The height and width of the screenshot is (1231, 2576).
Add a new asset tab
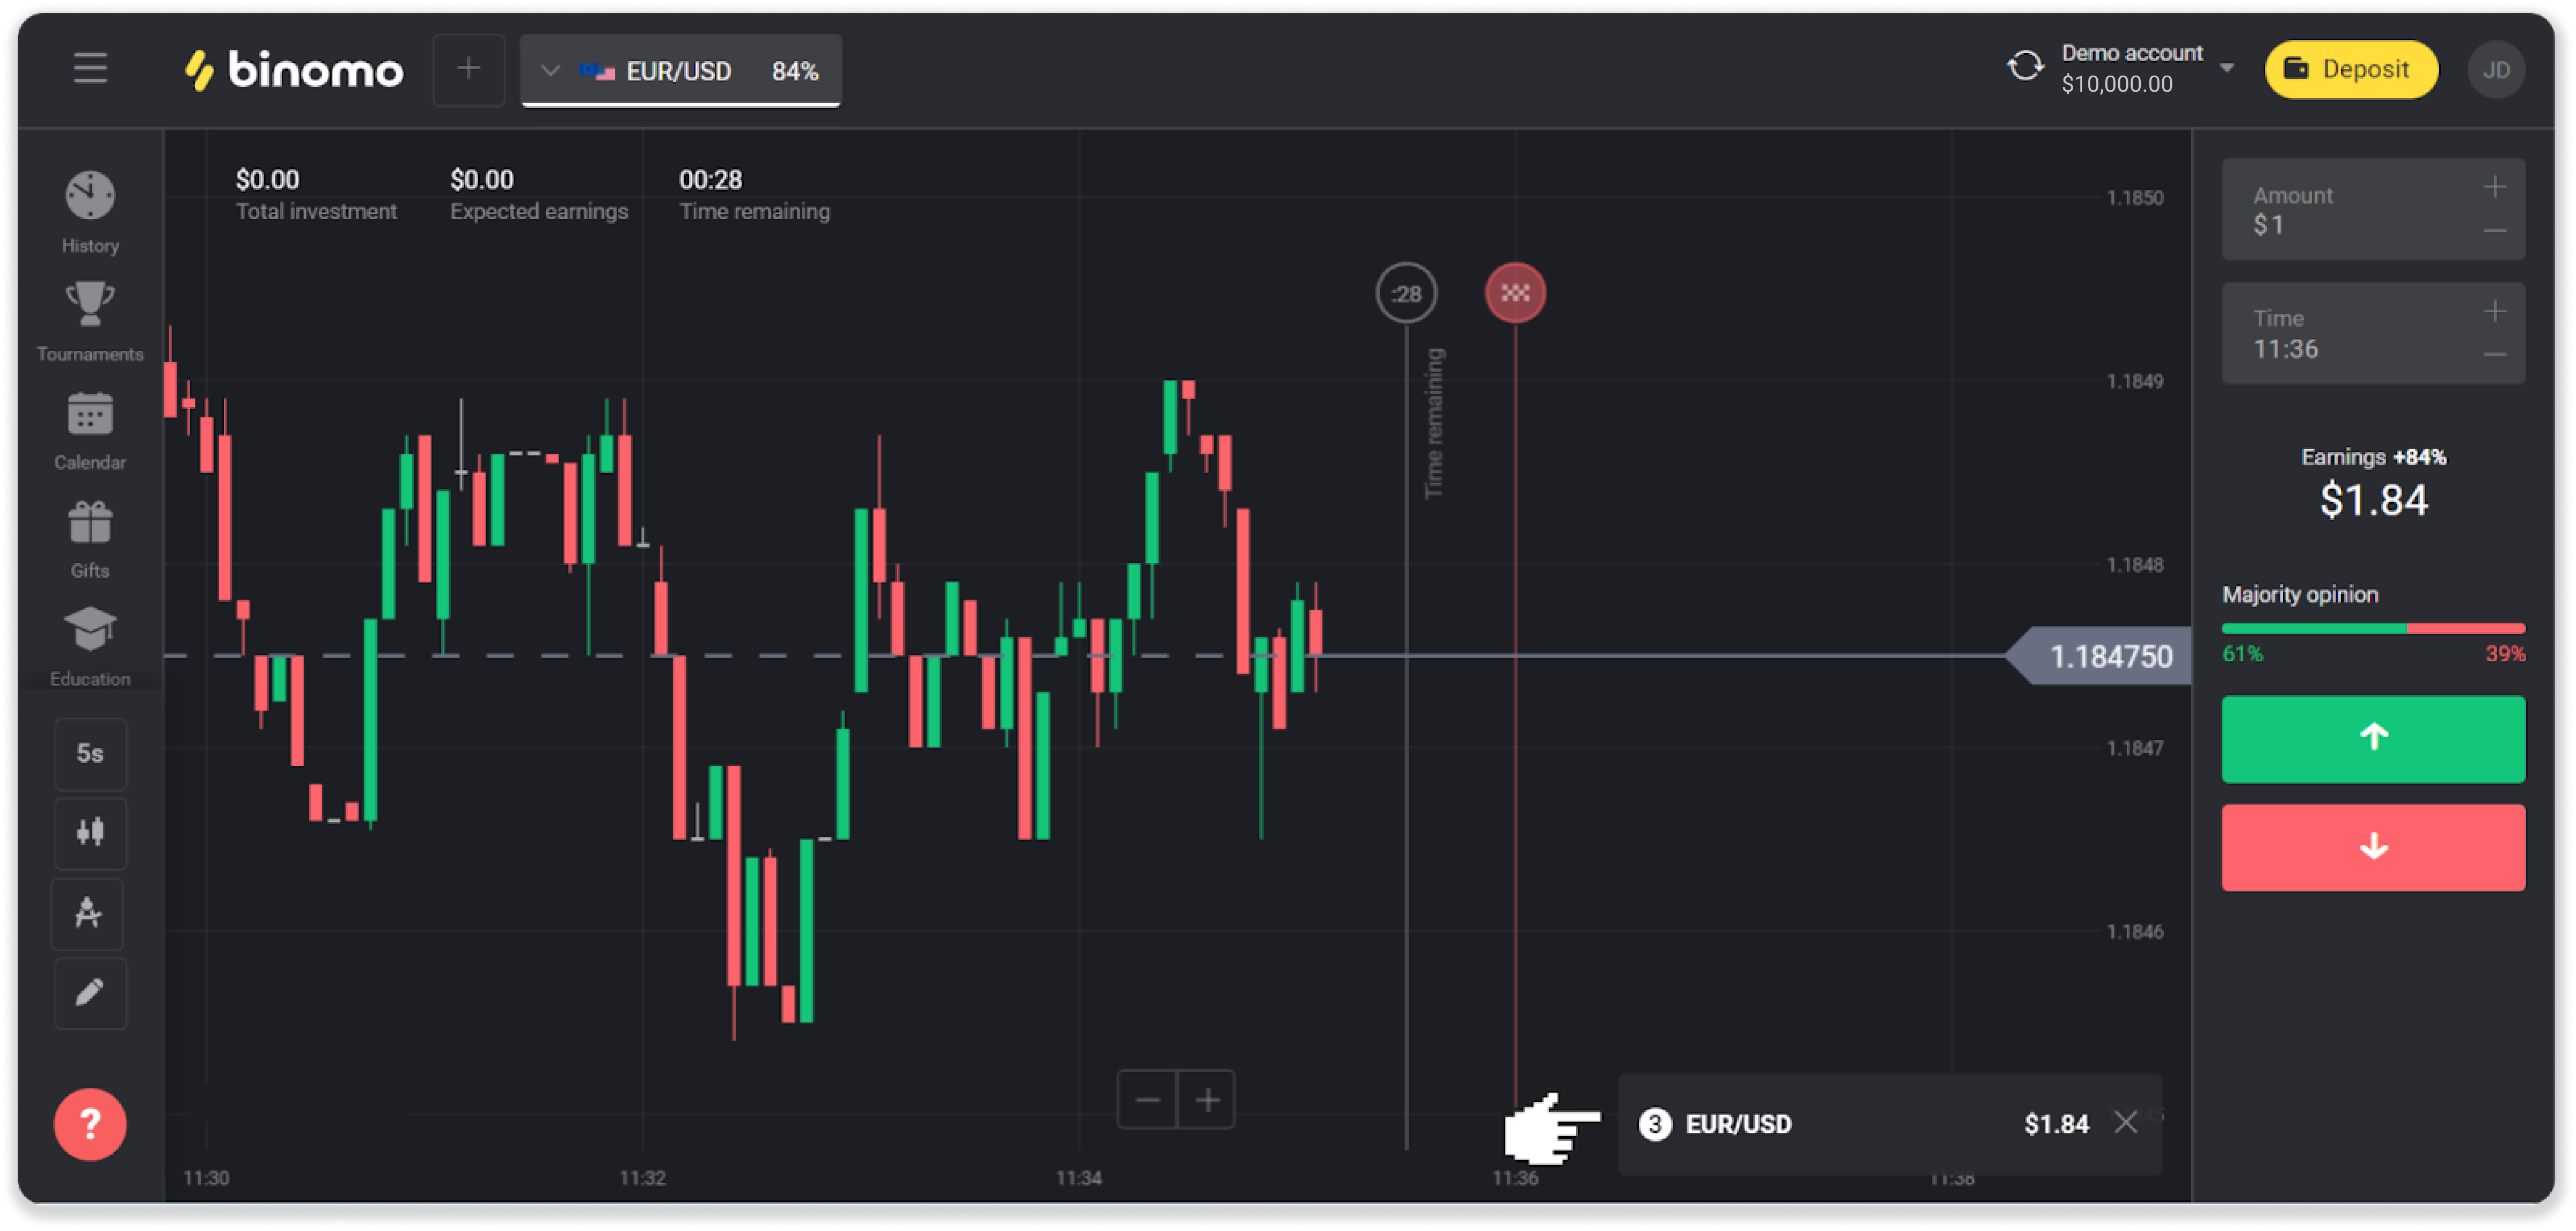click(468, 69)
